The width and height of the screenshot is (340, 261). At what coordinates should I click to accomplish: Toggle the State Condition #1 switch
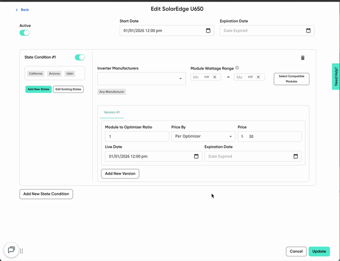[x=80, y=57]
